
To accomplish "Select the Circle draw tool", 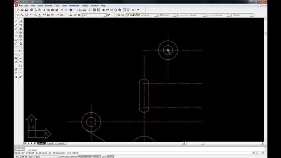I will point(16,47).
